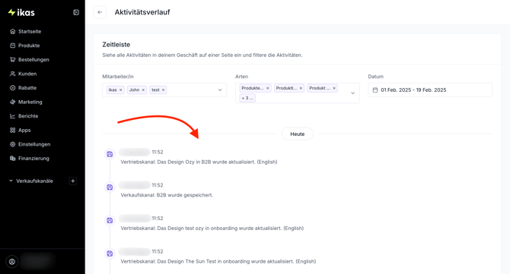The width and height of the screenshot is (510, 274).
Task: Click the ikas logo
Action: [21, 13]
